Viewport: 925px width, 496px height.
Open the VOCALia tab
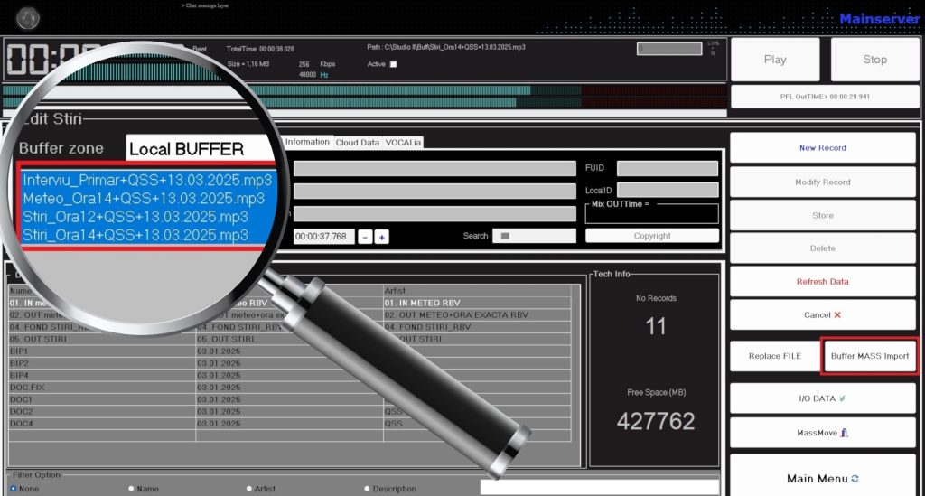403,143
